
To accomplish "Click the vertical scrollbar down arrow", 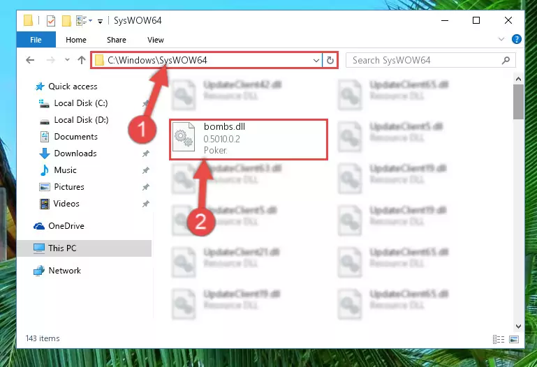I will pyautogui.click(x=519, y=327).
